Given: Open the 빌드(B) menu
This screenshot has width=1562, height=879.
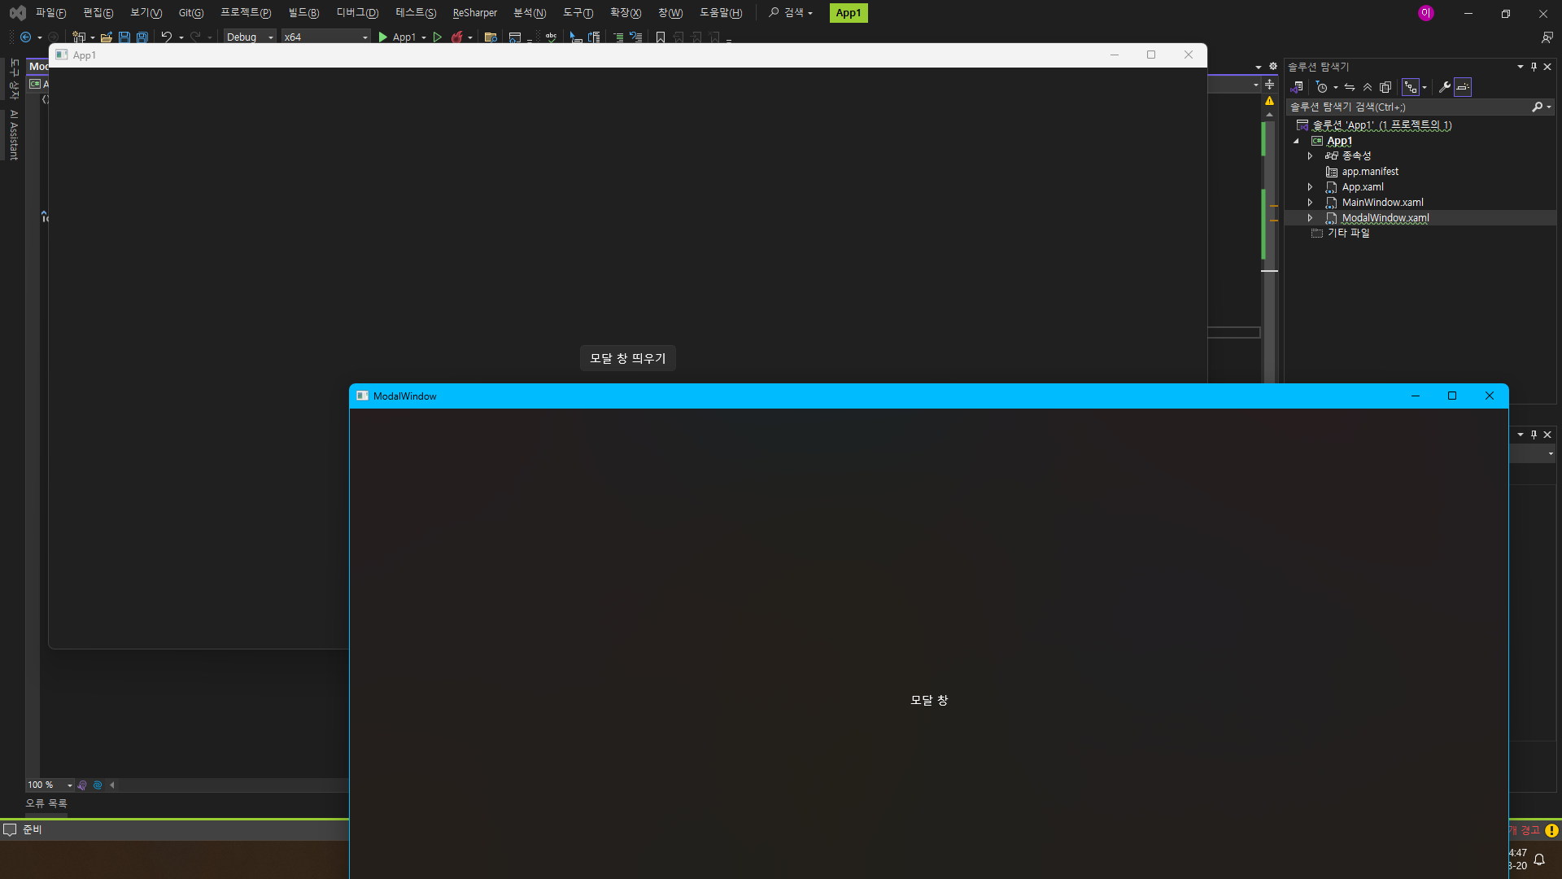Looking at the screenshot, I should click(303, 13).
